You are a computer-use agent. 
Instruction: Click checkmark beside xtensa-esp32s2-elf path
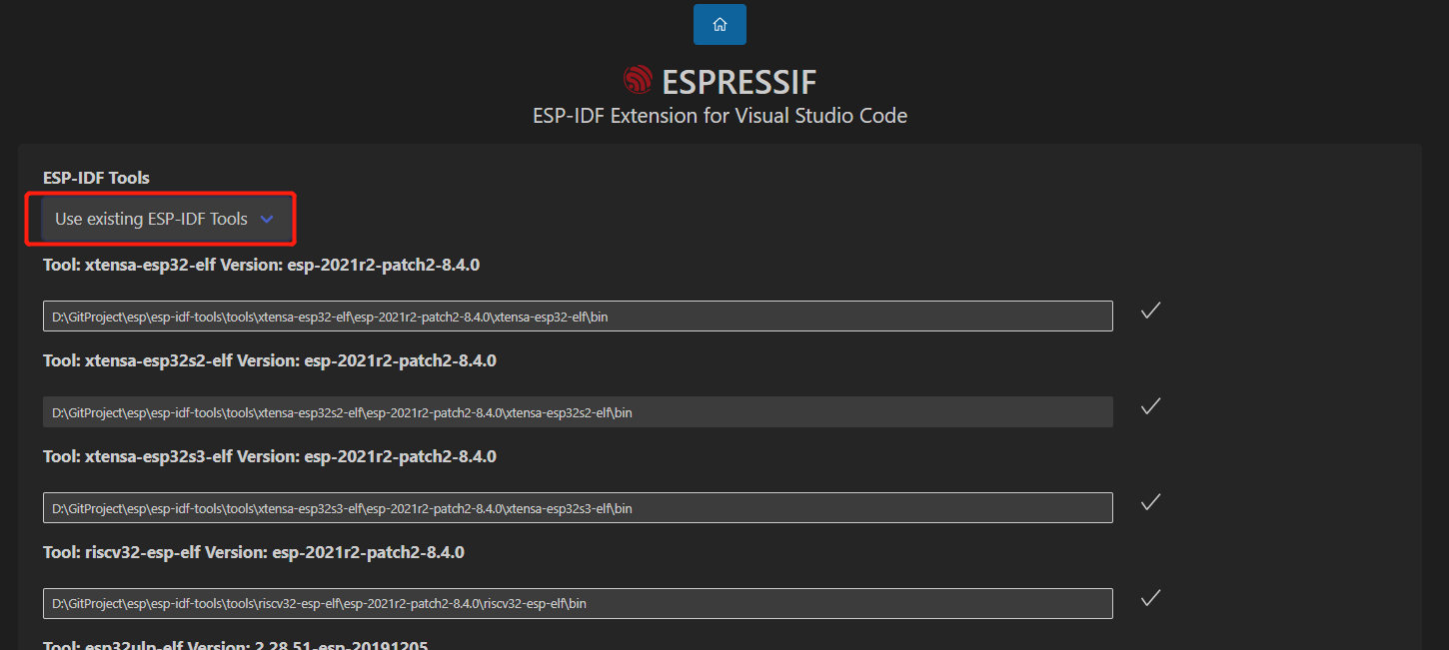(x=1149, y=406)
